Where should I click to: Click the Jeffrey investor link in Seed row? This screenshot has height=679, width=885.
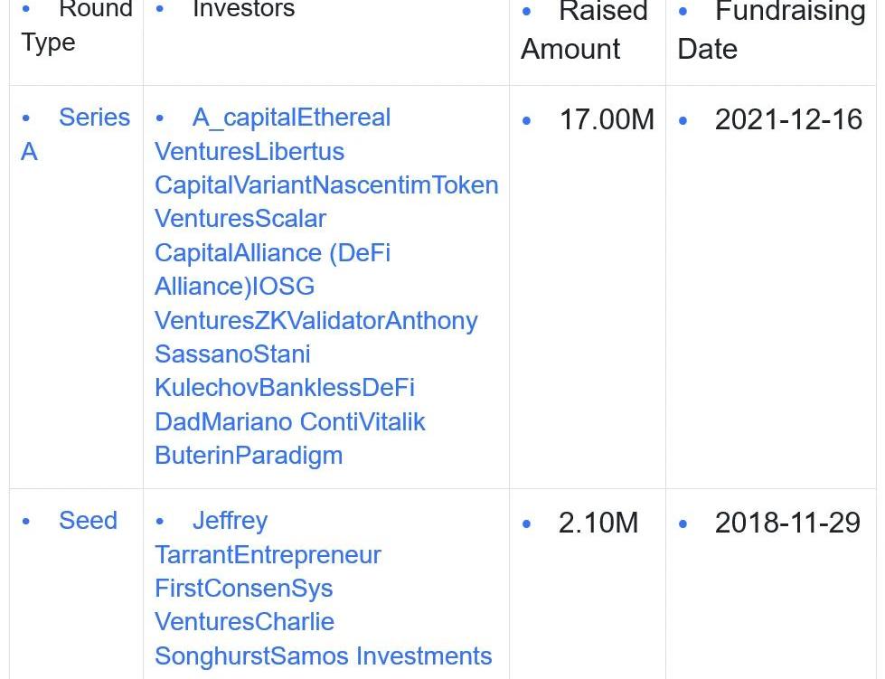tap(230, 521)
